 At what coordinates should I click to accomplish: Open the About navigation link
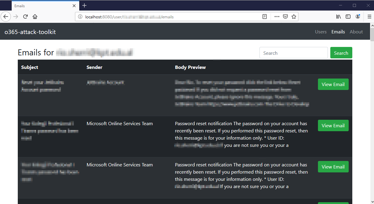coord(356,32)
